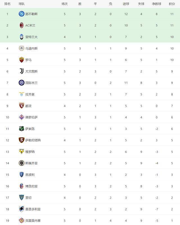180x225 pixels.
Task: Click the Torino bull badge
Action: (22, 106)
